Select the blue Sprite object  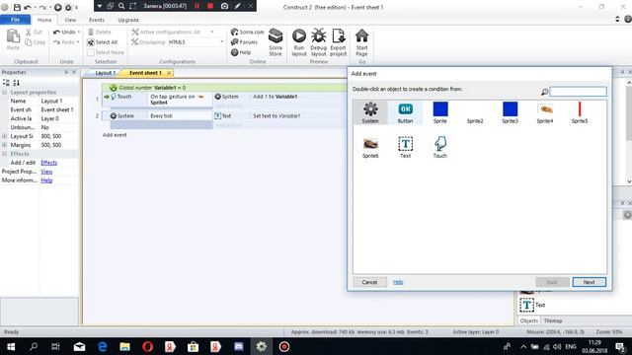pos(440,112)
